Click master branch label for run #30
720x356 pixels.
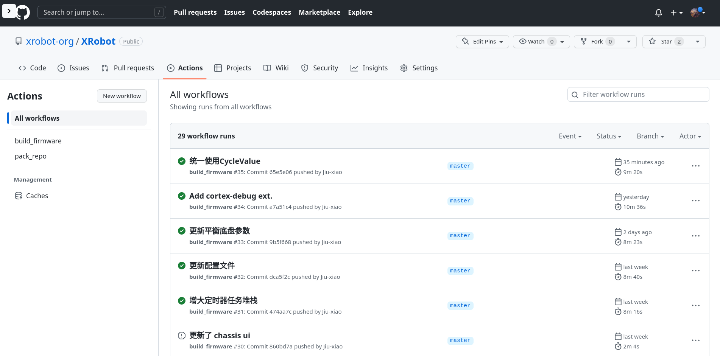(460, 340)
